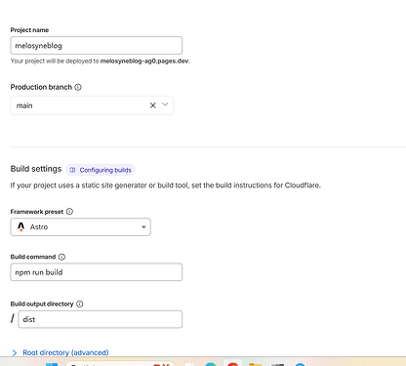Click Framework preset info icon

pyautogui.click(x=69, y=212)
